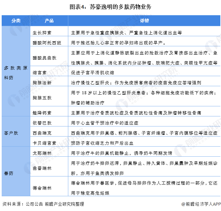The image size is (221, 211).
Task: Click detail text 用于治疗奶牛排卵迟滞
Action: coord(95,163)
